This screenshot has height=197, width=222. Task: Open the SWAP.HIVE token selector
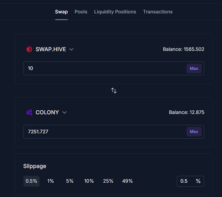50,49
